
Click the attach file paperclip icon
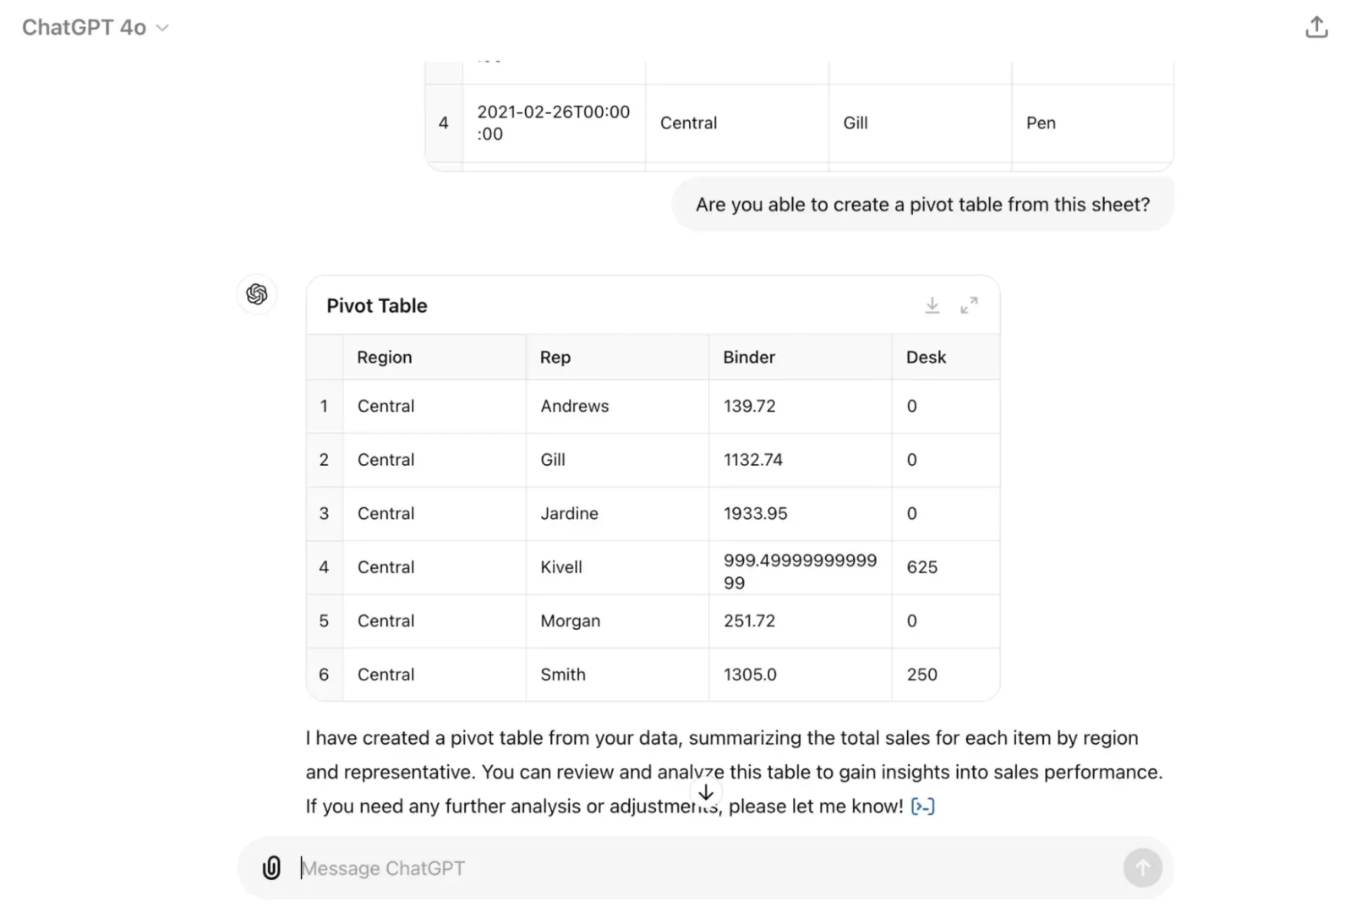[x=271, y=868]
